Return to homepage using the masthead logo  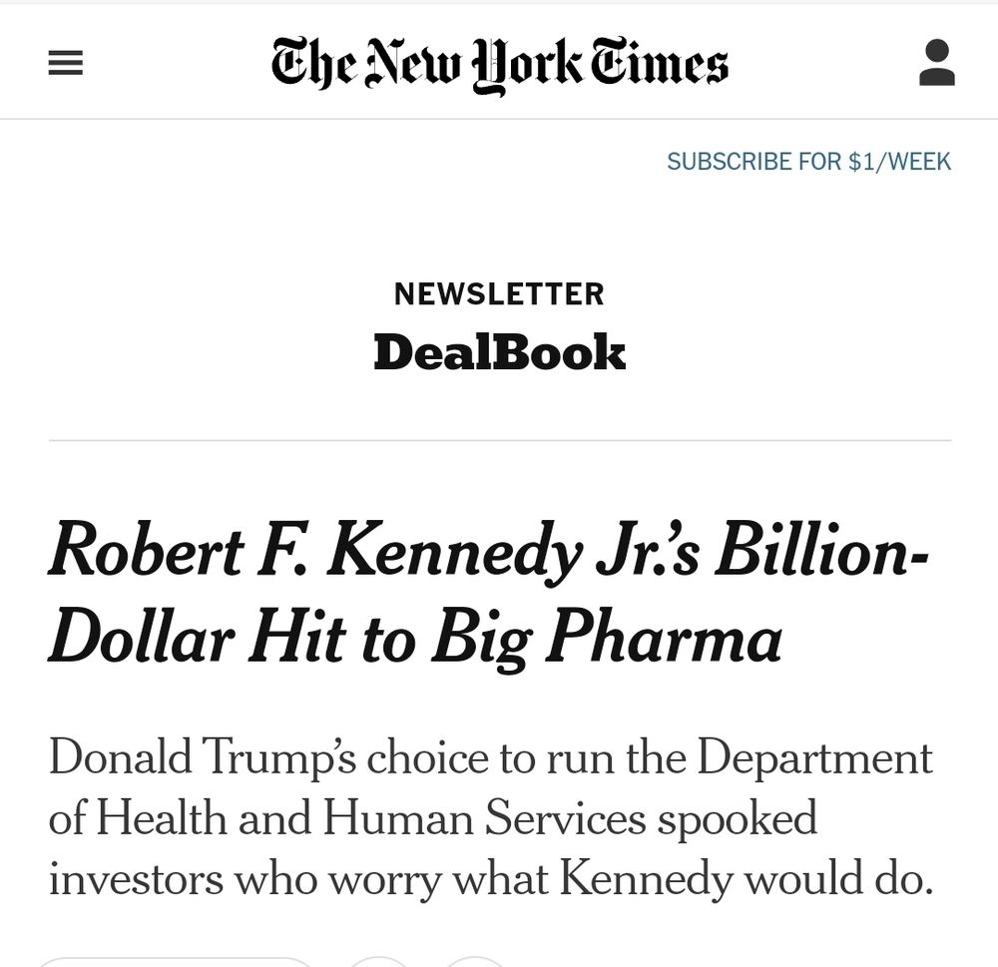click(x=499, y=63)
